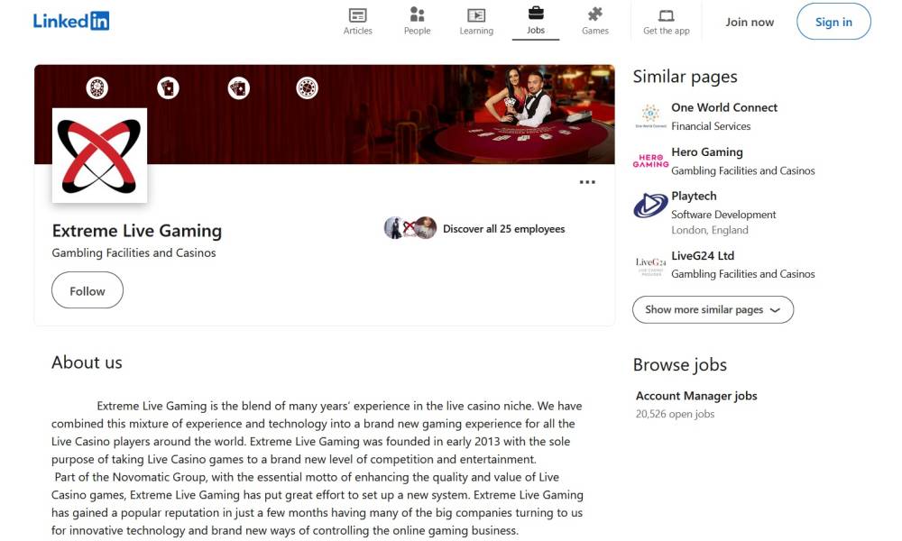Open Discover all 25 employees link
Image resolution: width=902 pixels, height=541 pixels.
click(504, 229)
